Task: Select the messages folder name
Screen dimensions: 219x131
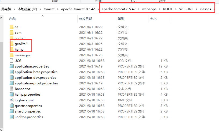Action: (23, 55)
